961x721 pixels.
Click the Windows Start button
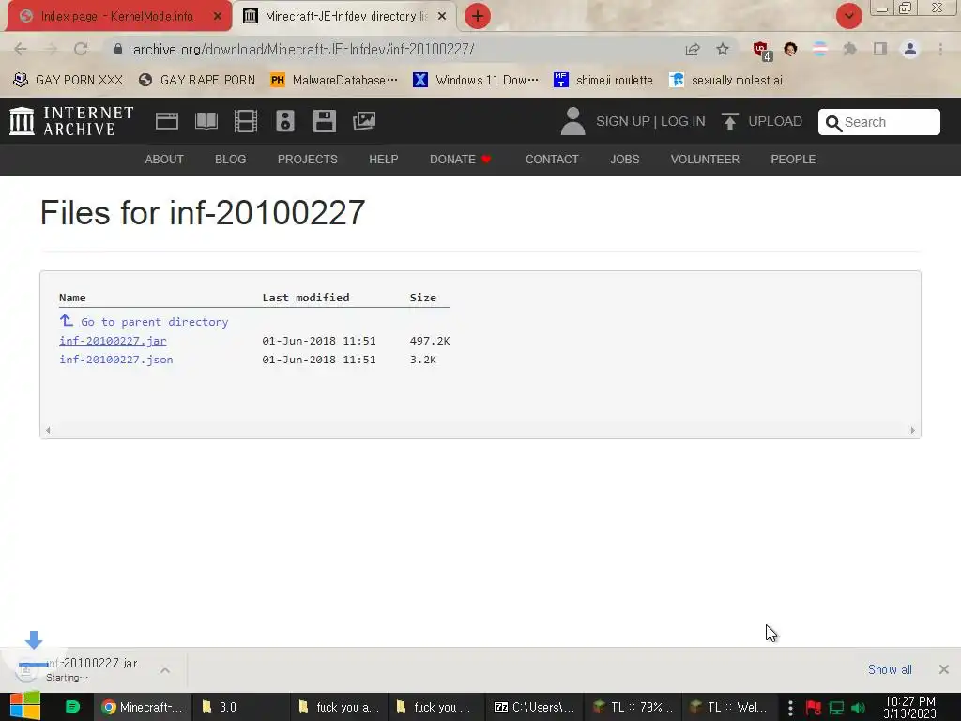24,707
